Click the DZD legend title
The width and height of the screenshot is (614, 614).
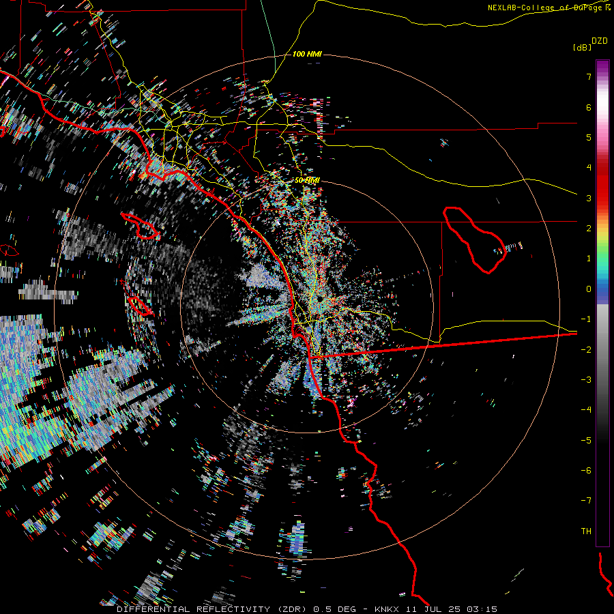600,41
